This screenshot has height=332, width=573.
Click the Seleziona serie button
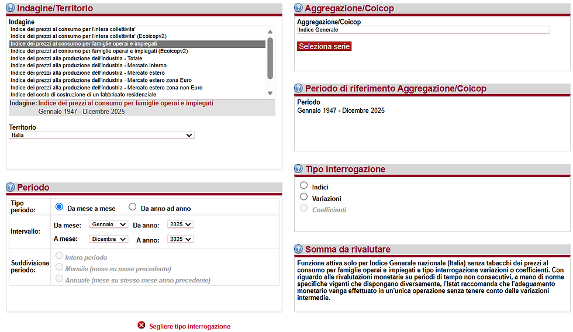(x=324, y=46)
